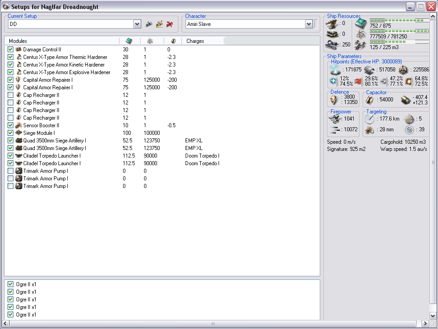Uncheck the first Ogre II x1 drone
This screenshot has width=438, height=329.
click(11, 284)
